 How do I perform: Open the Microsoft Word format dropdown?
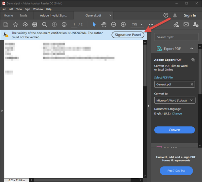point(175,100)
